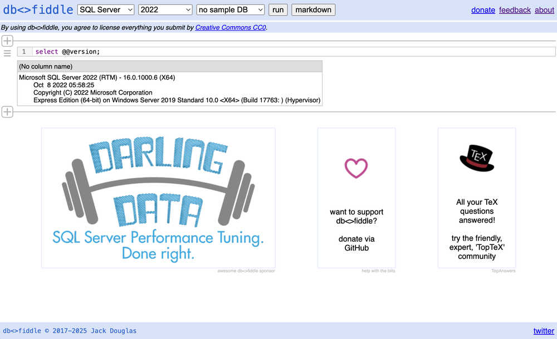Click 'donate via GitHub' text

coord(356,243)
